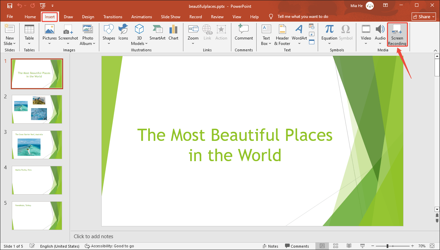Switch to Slide Sorter view
This screenshot has width=440, height=250.
(335, 246)
